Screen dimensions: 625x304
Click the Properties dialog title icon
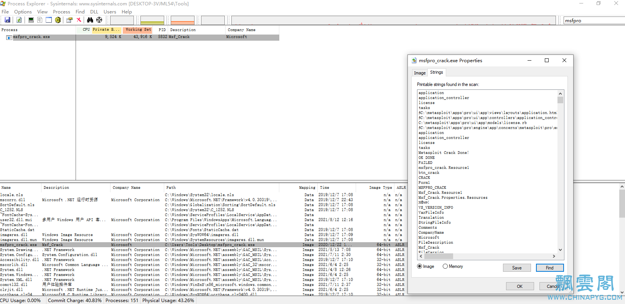[414, 61]
